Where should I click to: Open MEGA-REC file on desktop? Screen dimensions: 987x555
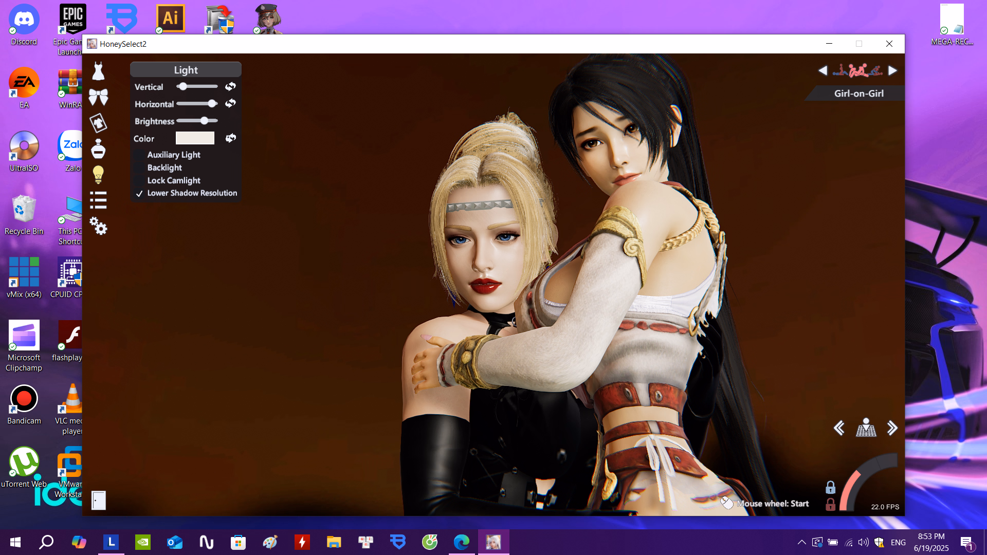click(952, 25)
